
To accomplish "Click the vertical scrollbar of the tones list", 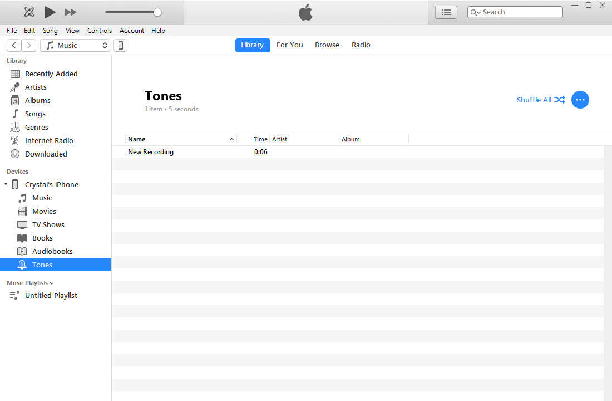I will click(608, 273).
